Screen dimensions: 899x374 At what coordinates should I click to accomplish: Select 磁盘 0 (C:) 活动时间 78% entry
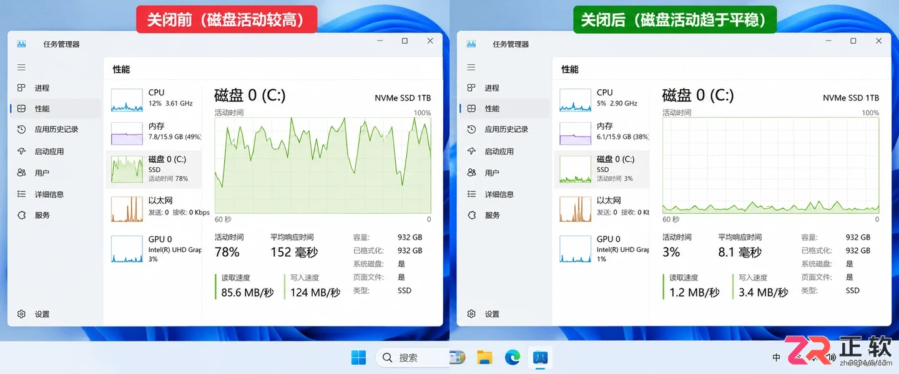pyautogui.click(x=154, y=169)
